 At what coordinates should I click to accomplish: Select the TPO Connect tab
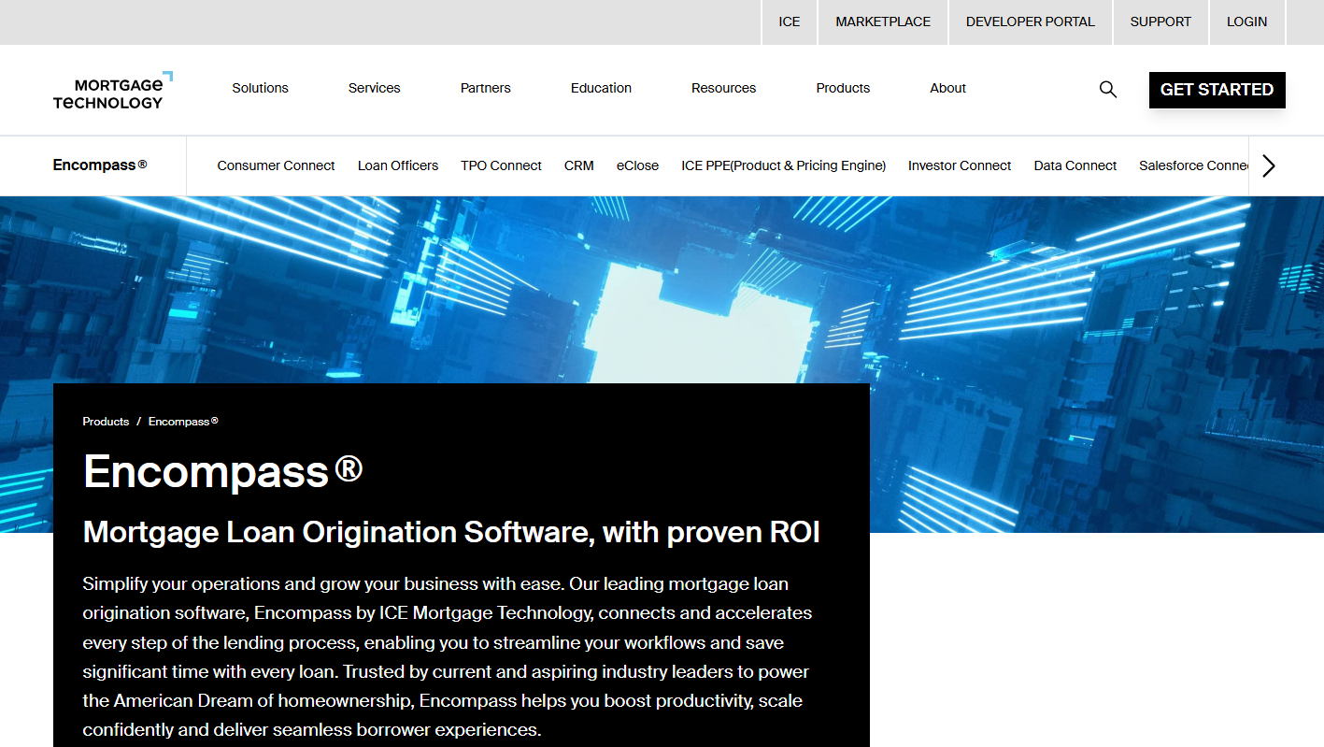(501, 165)
